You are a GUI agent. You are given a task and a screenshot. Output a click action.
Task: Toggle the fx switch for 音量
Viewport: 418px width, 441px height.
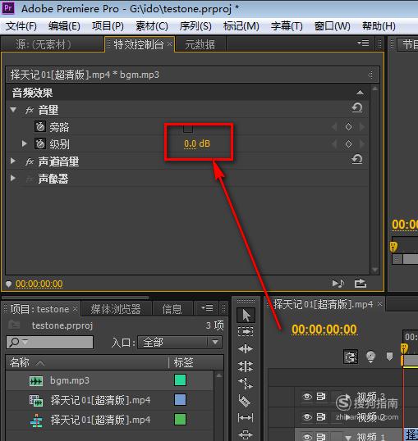(30, 110)
